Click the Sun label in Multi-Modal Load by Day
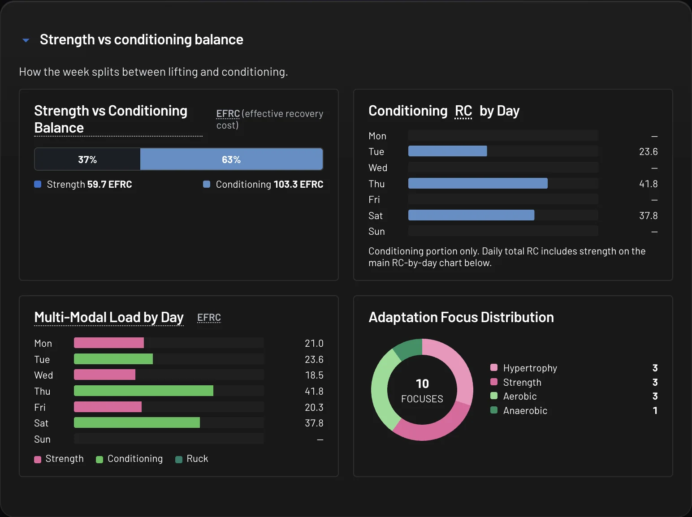The height and width of the screenshot is (517, 692). (x=43, y=439)
